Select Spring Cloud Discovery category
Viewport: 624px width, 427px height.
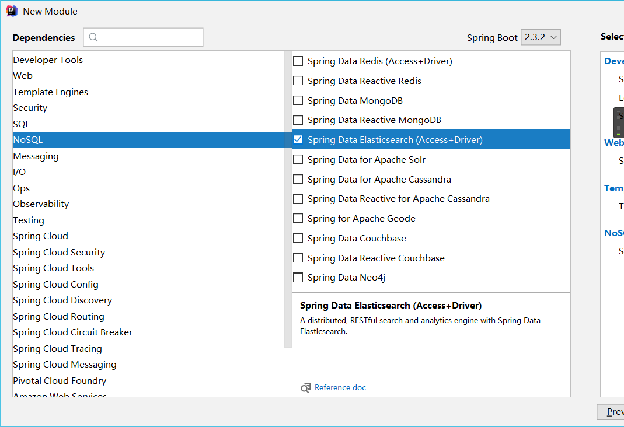click(x=148, y=300)
